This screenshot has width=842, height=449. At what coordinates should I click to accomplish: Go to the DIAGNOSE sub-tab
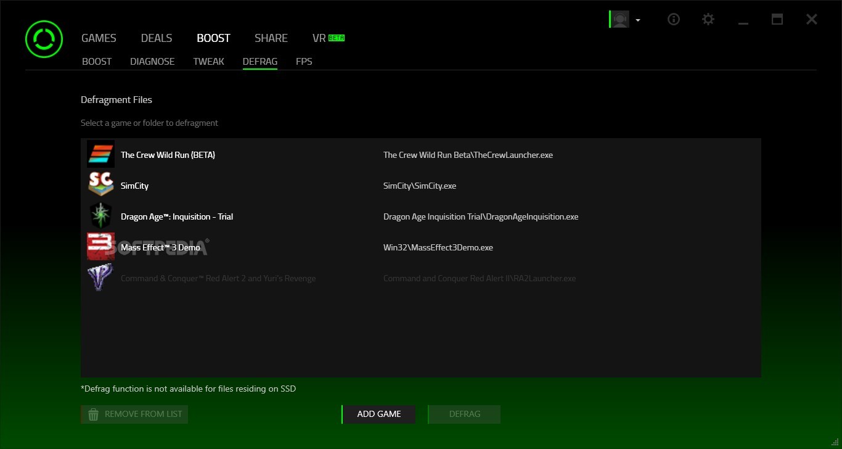tap(152, 62)
